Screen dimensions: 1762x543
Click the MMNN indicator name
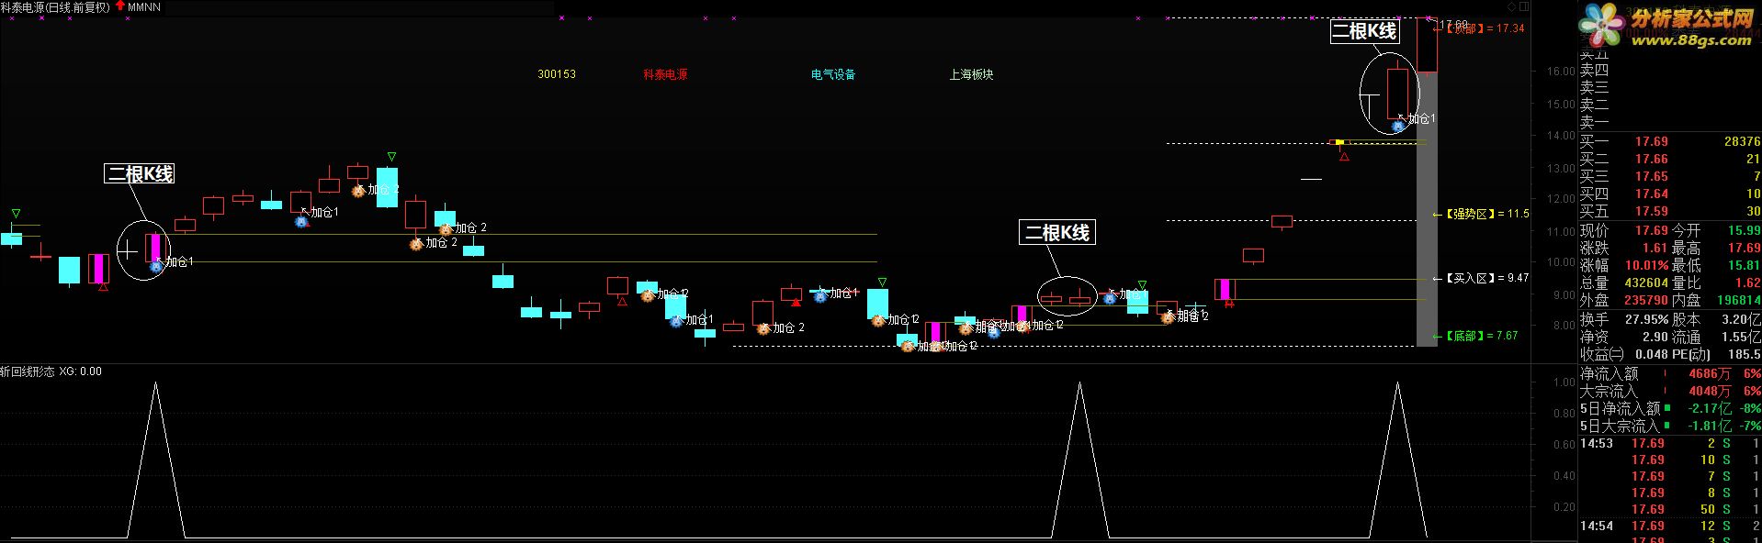(144, 6)
